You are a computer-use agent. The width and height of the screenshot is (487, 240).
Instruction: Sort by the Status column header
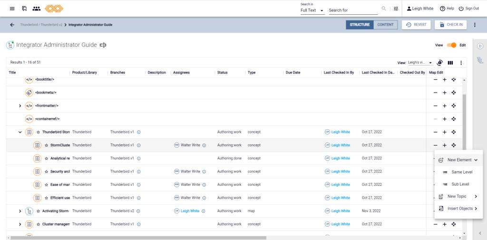[222, 73]
